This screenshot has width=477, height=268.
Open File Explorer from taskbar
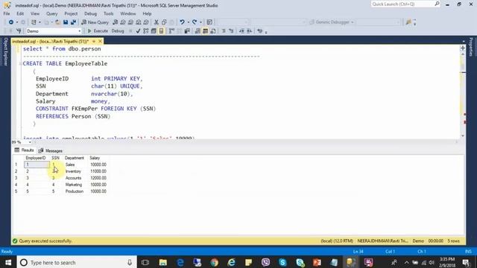pos(163,262)
